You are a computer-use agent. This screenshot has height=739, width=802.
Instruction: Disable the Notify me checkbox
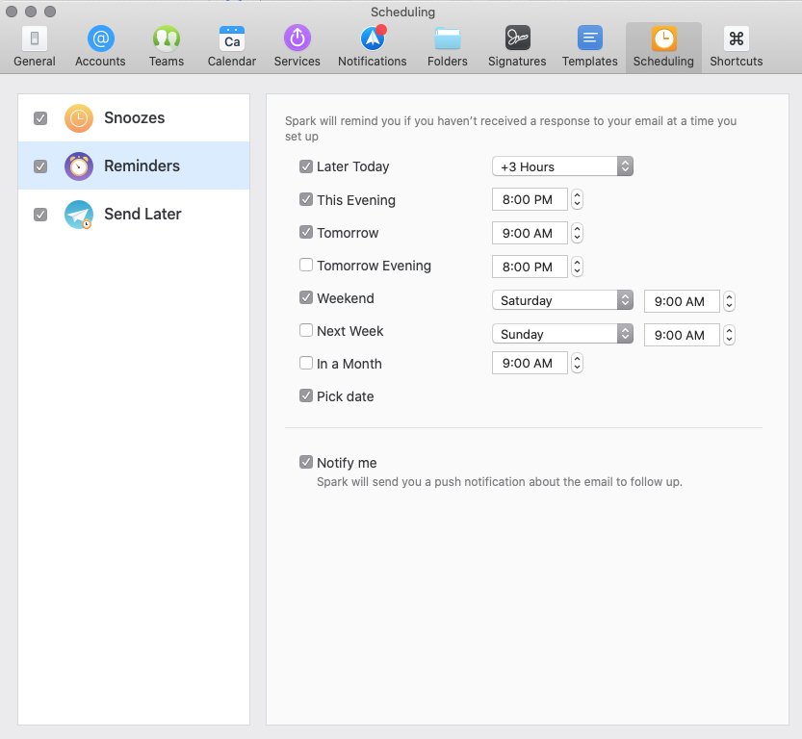coord(306,463)
